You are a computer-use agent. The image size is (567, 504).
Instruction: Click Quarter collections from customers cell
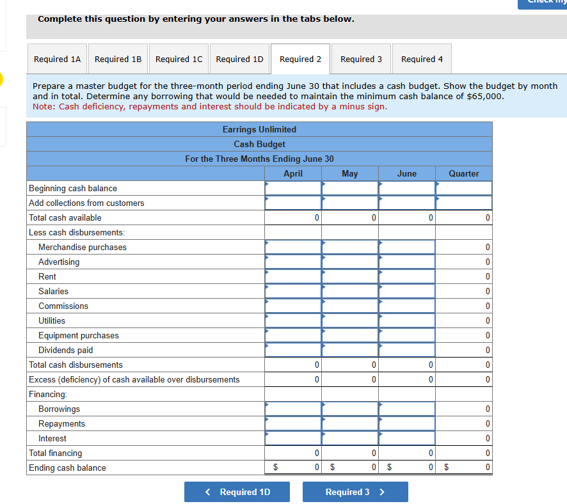[x=464, y=203]
